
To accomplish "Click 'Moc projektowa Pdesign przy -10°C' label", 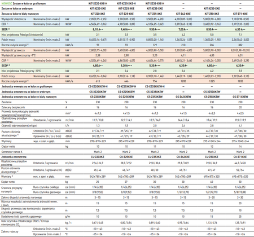I will tap(21, 71).
